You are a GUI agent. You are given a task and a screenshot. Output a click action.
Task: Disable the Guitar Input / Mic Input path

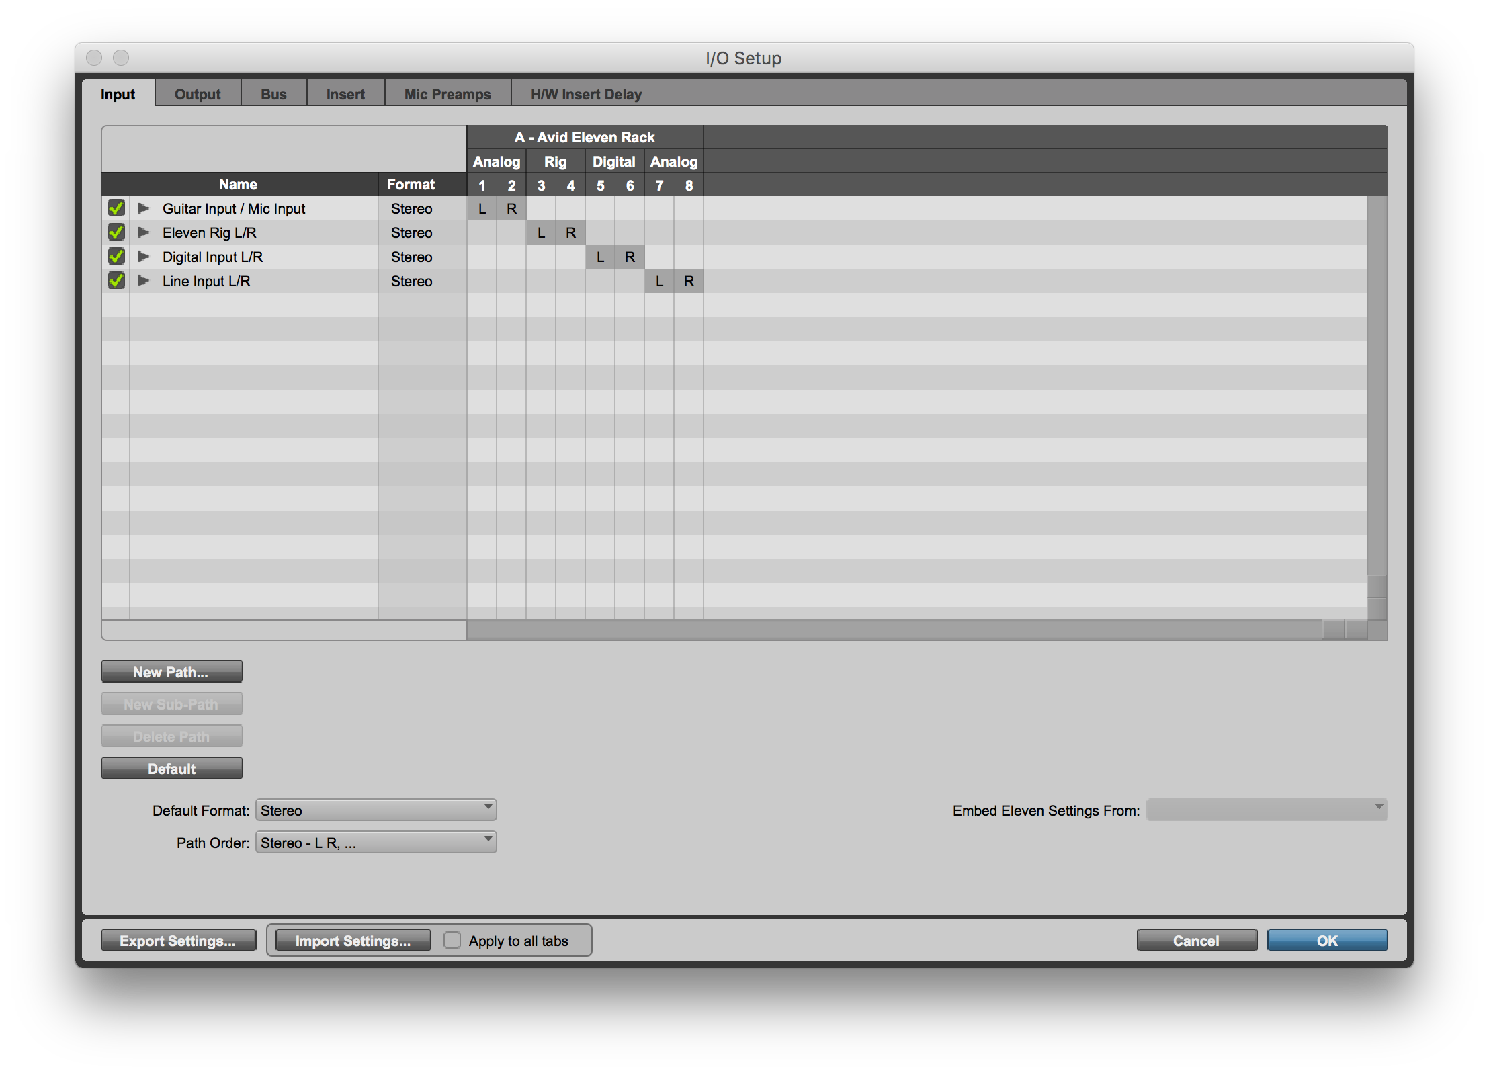tap(115, 208)
